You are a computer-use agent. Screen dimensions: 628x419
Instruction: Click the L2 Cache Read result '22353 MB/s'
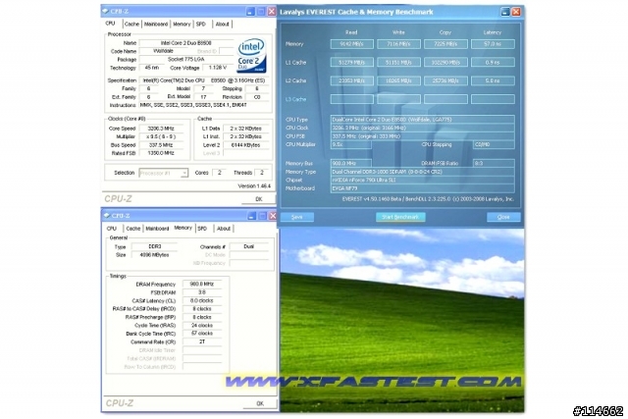tap(351, 80)
